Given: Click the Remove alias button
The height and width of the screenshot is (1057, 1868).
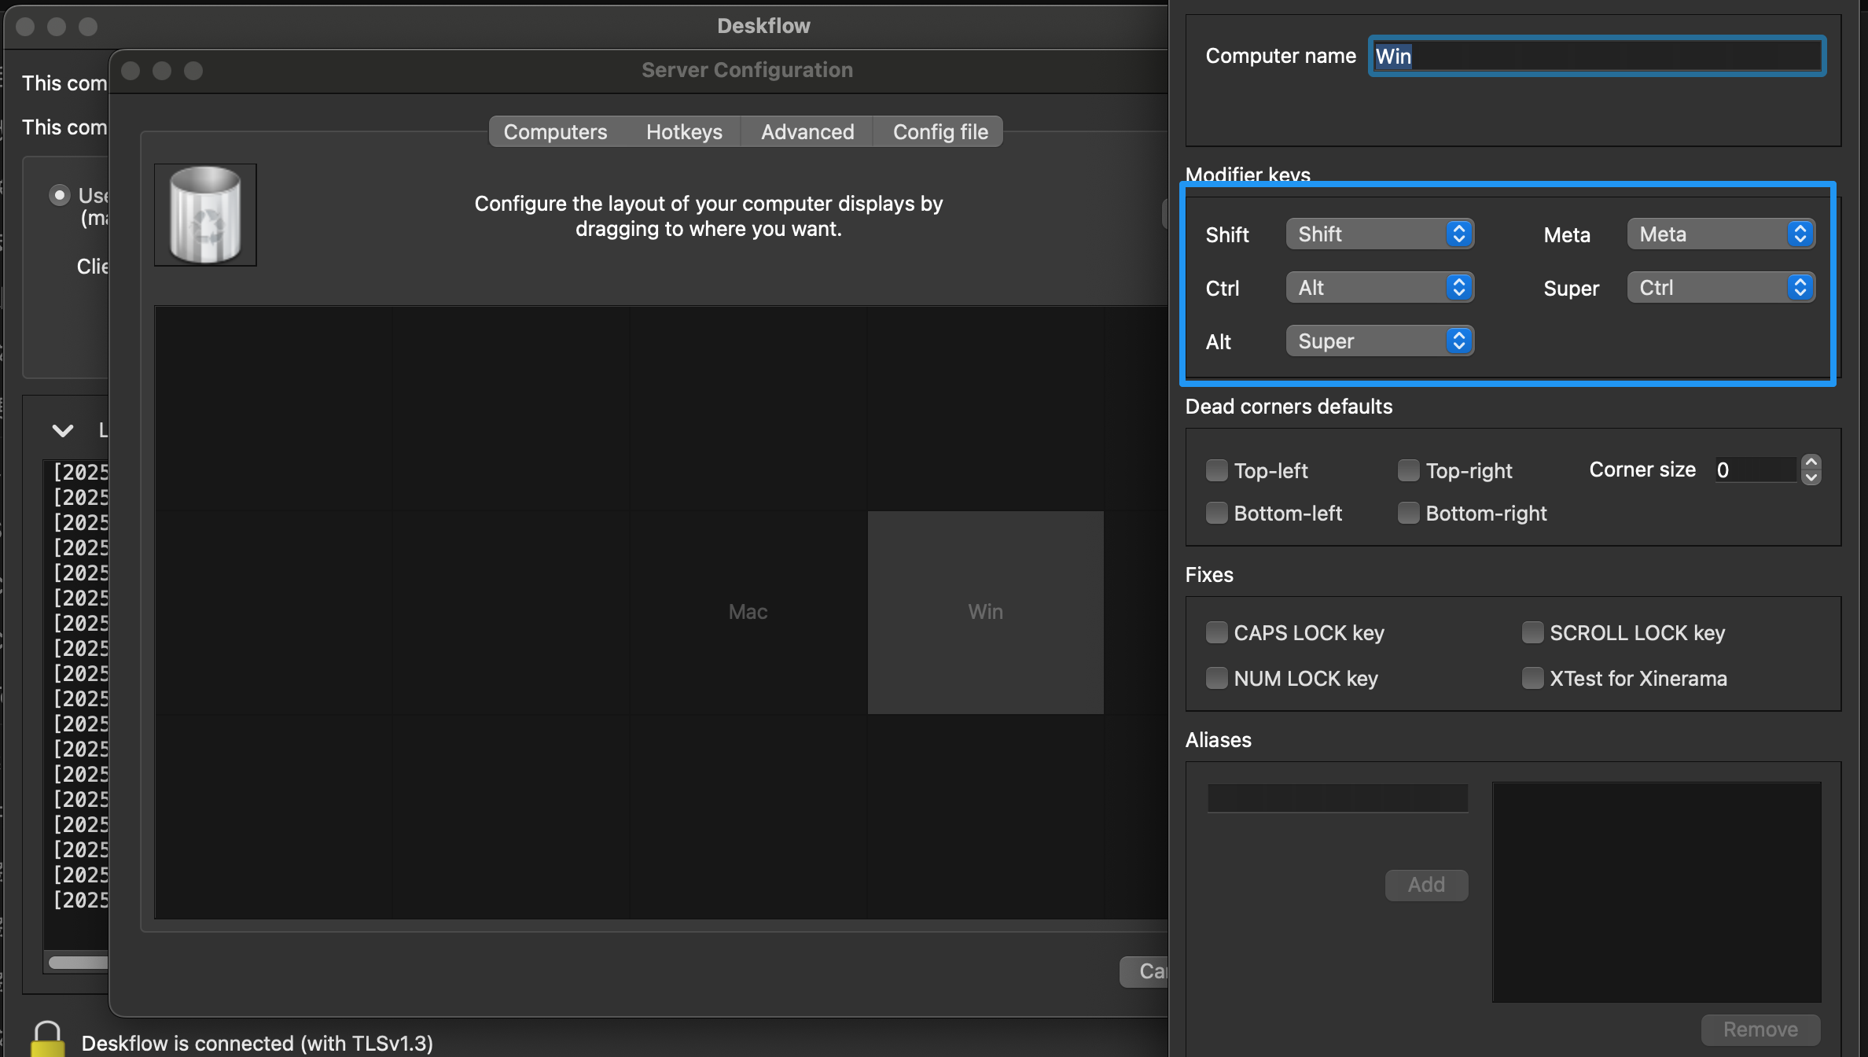Looking at the screenshot, I should point(1760,1029).
